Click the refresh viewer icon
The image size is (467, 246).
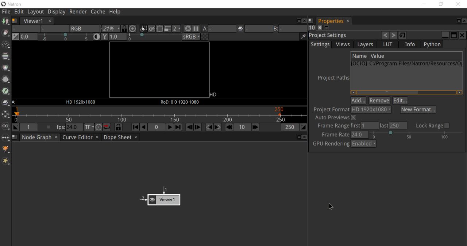click(x=188, y=28)
